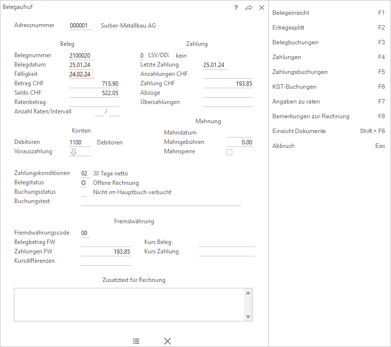This screenshot has width=391, height=347.
Task: Click the Zusatztext scrollbar up arrow
Action: click(248, 293)
